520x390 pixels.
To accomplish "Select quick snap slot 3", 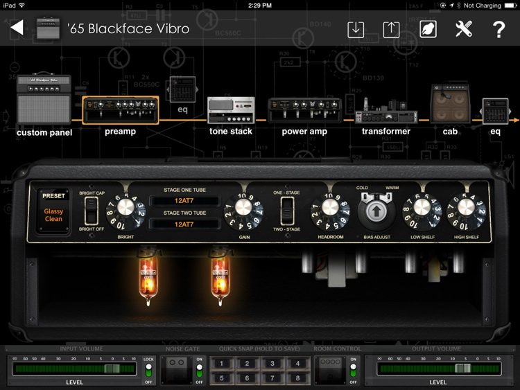I will [x=272, y=364].
